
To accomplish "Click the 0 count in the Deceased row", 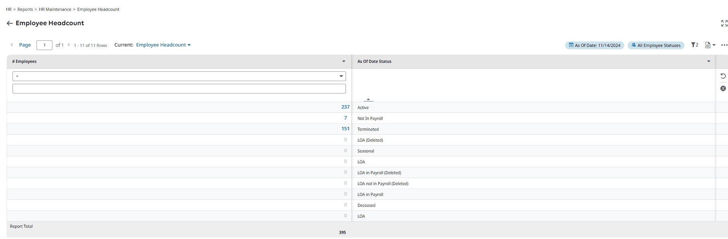I will click(346, 205).
